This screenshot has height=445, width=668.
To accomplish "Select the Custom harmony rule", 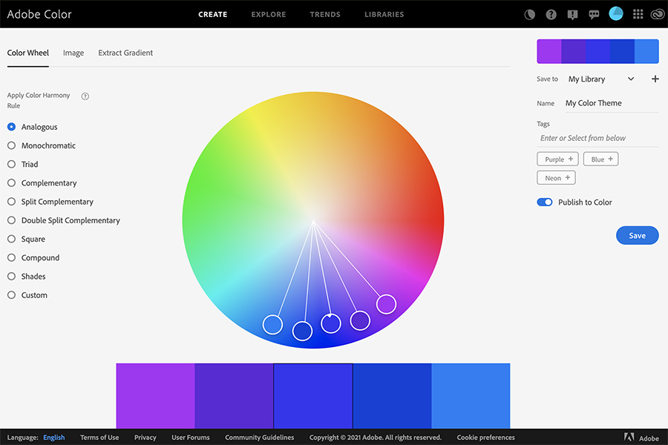I will 27,295.
